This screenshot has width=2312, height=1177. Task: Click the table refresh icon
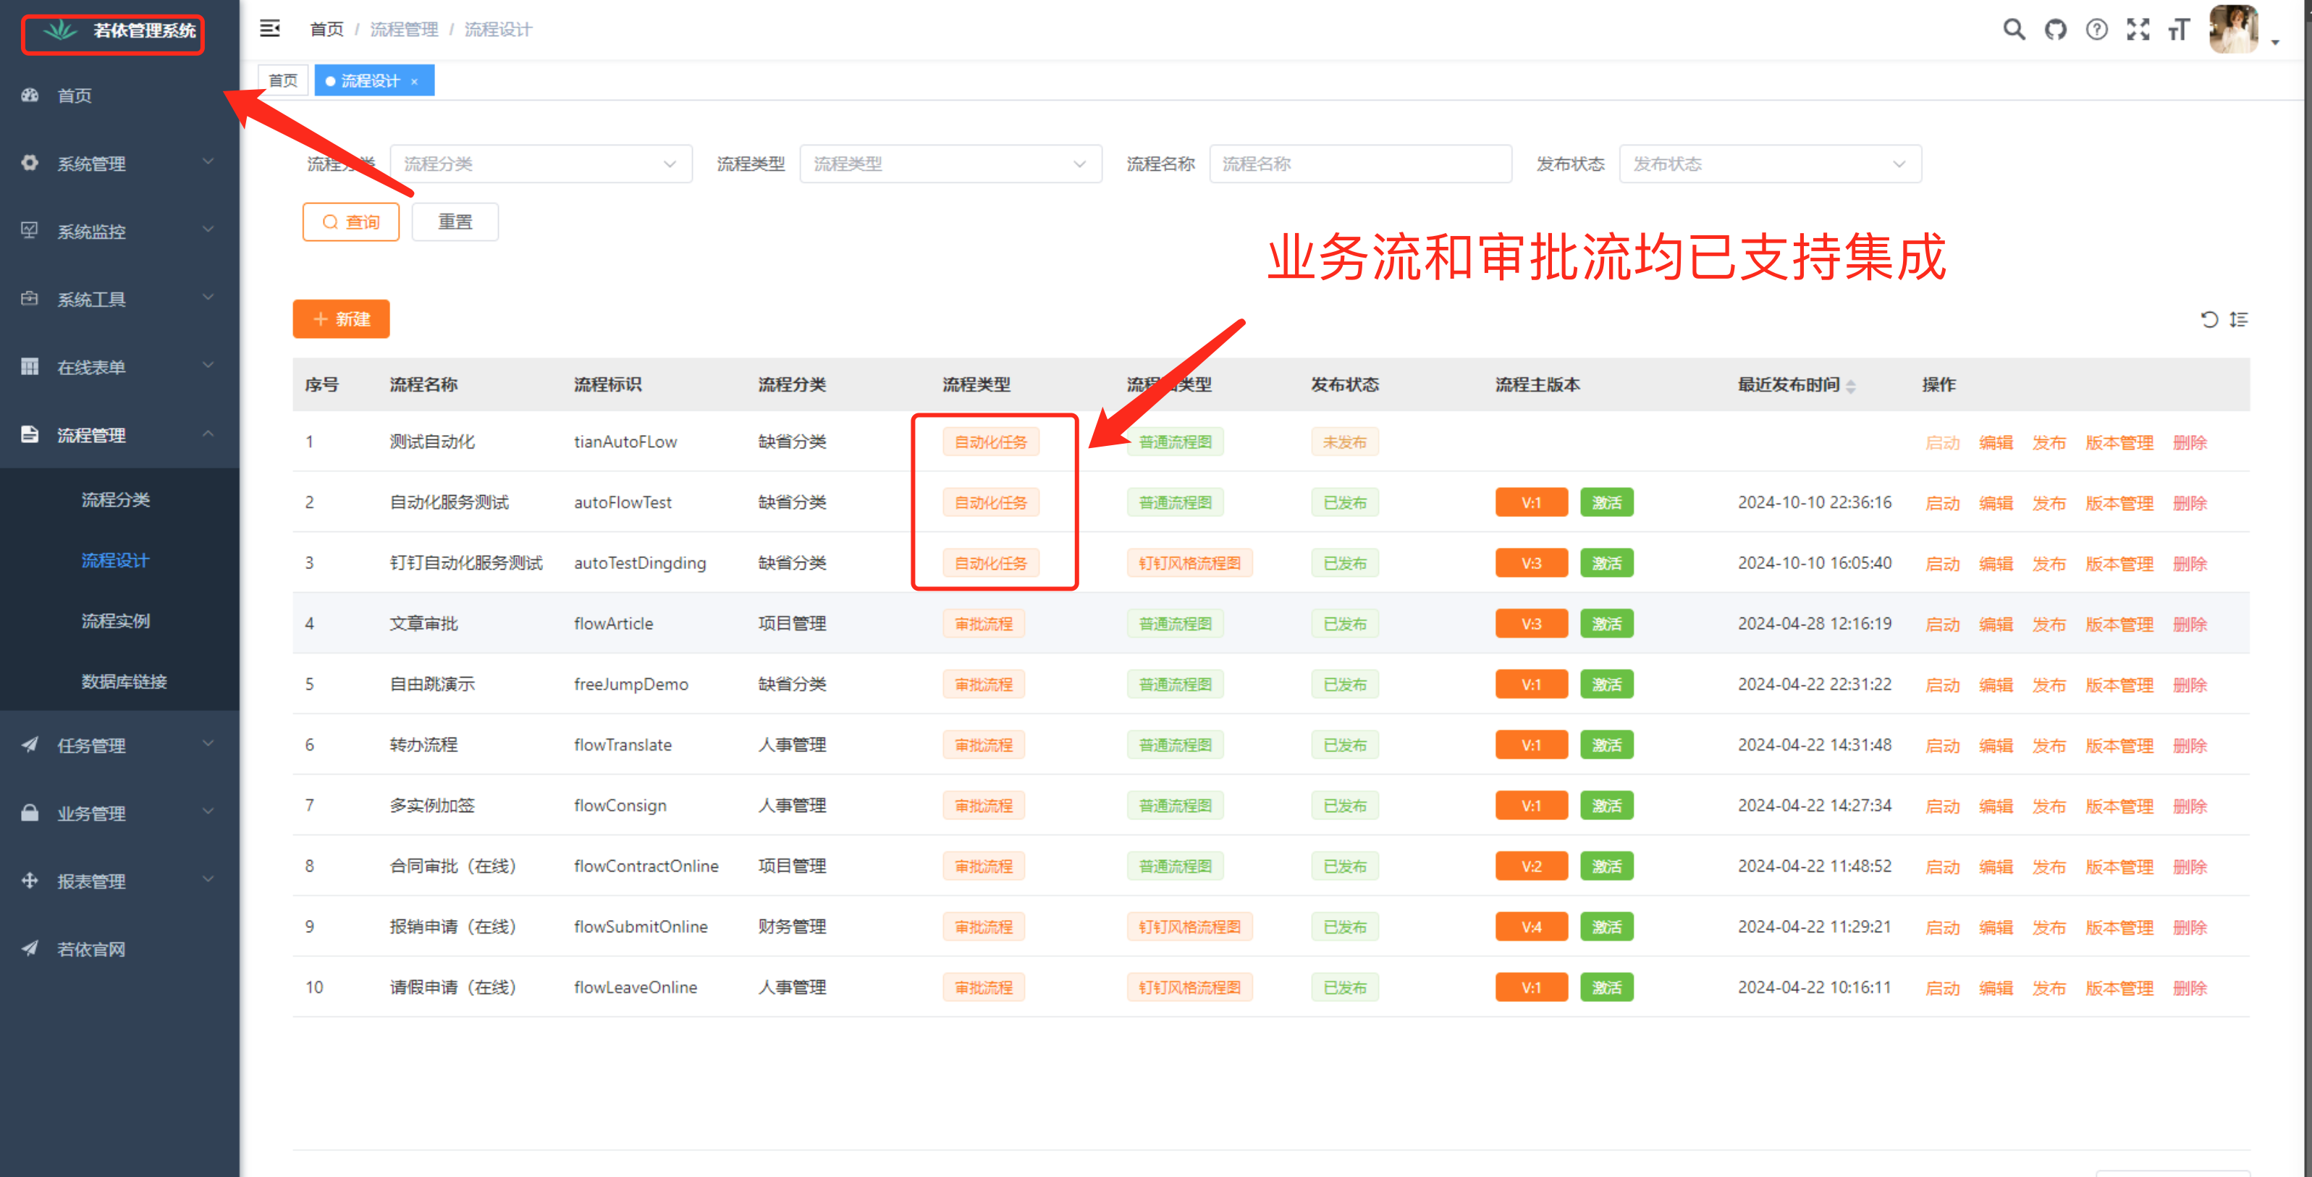(x=2208, y=320)
